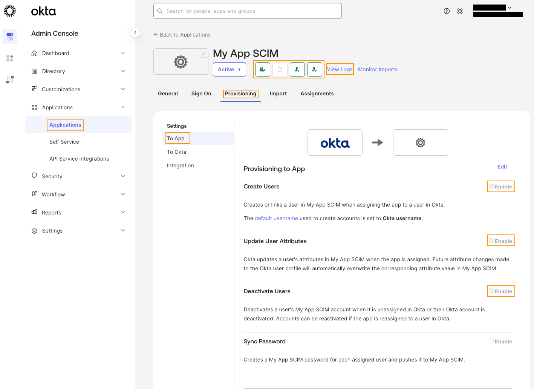534x389 pixels.
Task: Expand the Directory menu section
Action: pos(78,71)
